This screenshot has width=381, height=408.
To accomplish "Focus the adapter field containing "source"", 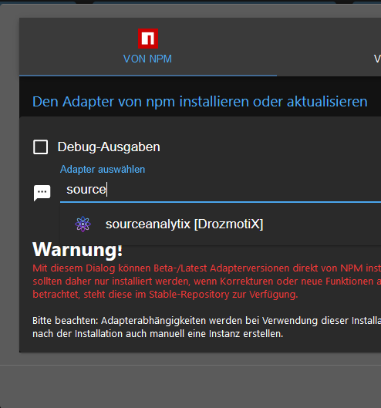I will click(x=221, y=190).
